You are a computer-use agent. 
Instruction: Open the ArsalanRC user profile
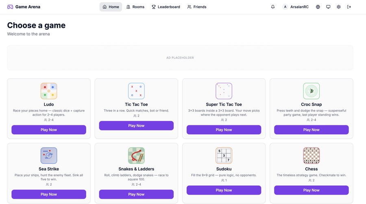click(x=296, y=7)
